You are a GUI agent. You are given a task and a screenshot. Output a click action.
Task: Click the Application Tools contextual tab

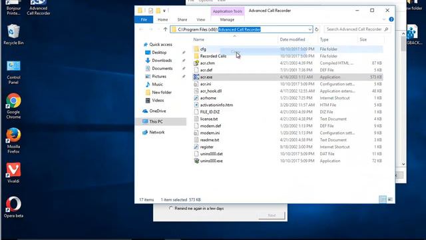pos(228,11)
